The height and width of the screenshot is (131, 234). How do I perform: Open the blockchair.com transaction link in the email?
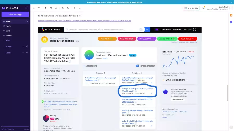[x=84, y=21]
